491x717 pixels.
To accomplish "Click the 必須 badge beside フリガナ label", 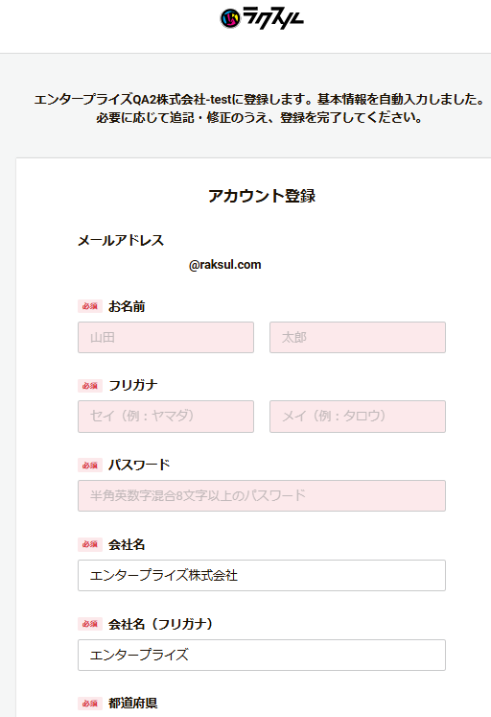I will point(90,386).
